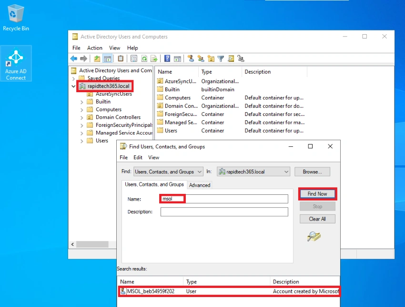Open filter options with the funnel icon
This screenshot has width=405, height=307.
pos(221,59)
